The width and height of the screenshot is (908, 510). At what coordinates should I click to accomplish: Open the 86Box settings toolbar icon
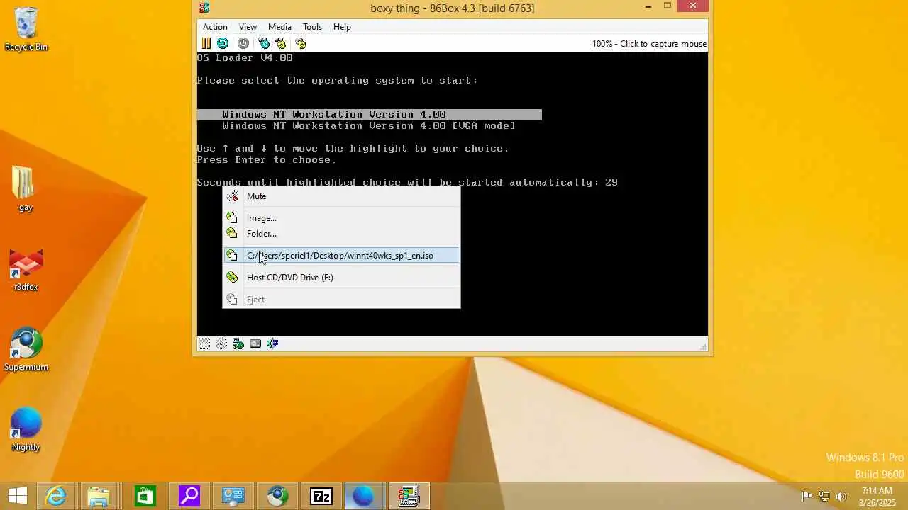pos(301,43)
